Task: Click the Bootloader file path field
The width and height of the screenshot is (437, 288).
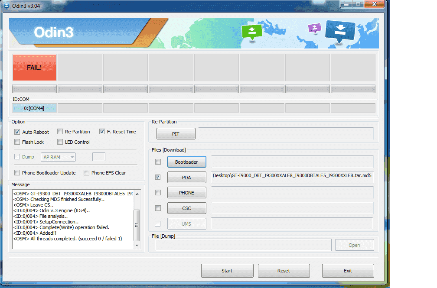Action: click(292, 162)
